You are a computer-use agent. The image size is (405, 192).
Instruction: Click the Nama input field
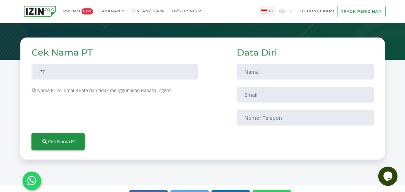click(x=305, y=72)
